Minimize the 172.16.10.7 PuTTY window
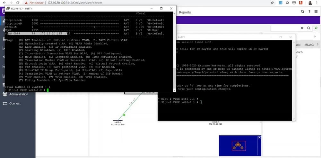 152,8
